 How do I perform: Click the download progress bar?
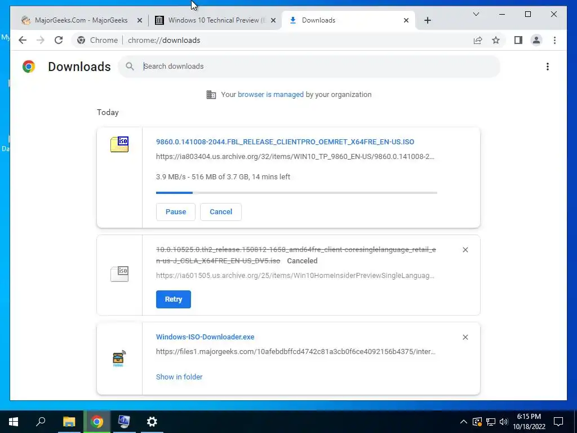click(x=296, y=193)
